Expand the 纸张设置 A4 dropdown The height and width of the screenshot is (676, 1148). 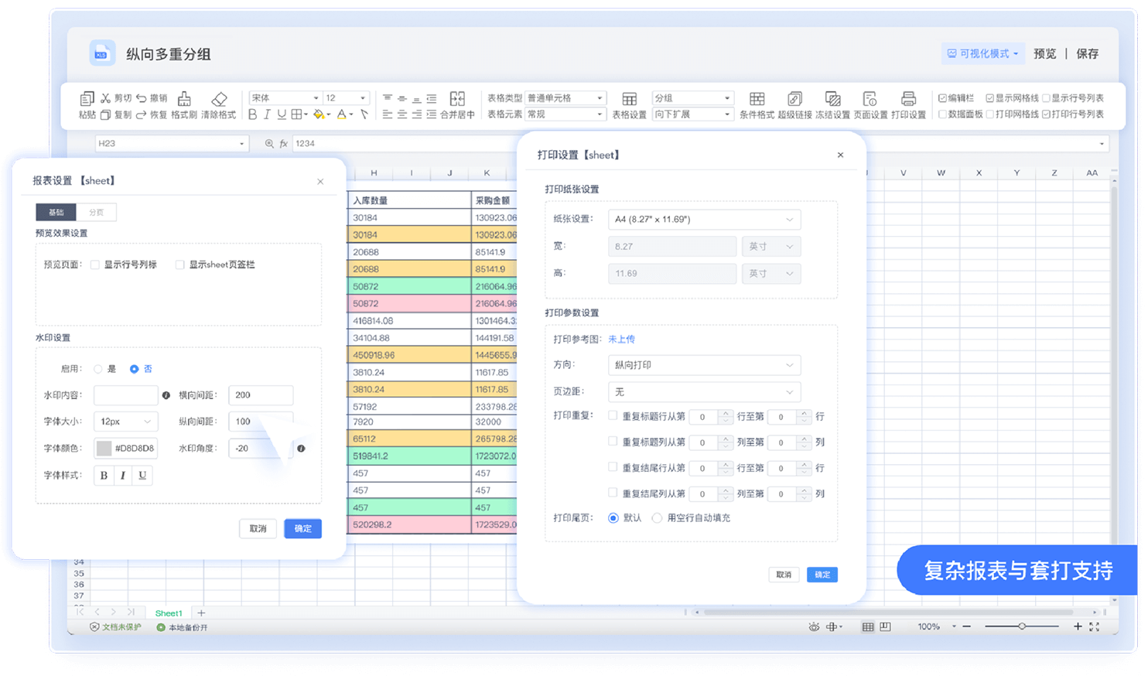[704, 220]
